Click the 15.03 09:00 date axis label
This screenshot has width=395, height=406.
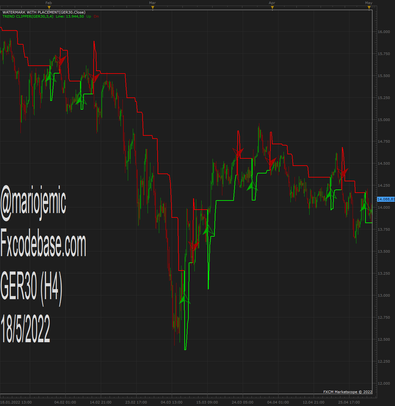(207, 402)
